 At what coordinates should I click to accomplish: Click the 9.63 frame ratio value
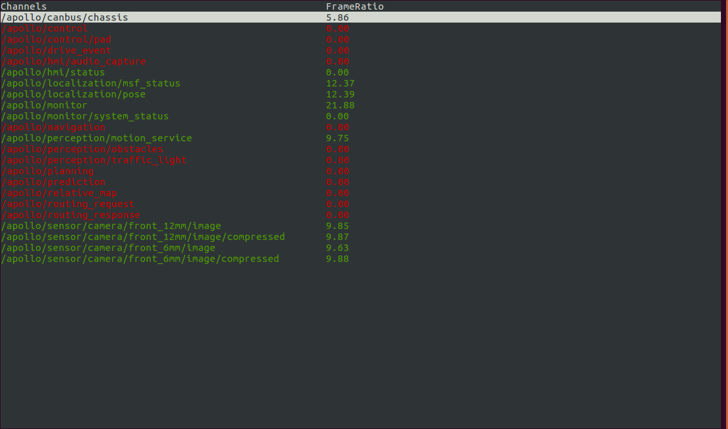pos(338,248)
